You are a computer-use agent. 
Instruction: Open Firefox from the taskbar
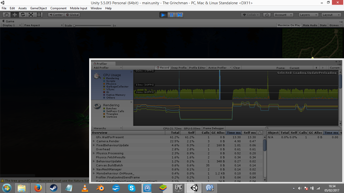(38, 188)
